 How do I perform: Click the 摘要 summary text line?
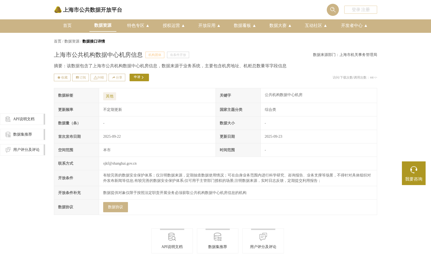point(170,66)
